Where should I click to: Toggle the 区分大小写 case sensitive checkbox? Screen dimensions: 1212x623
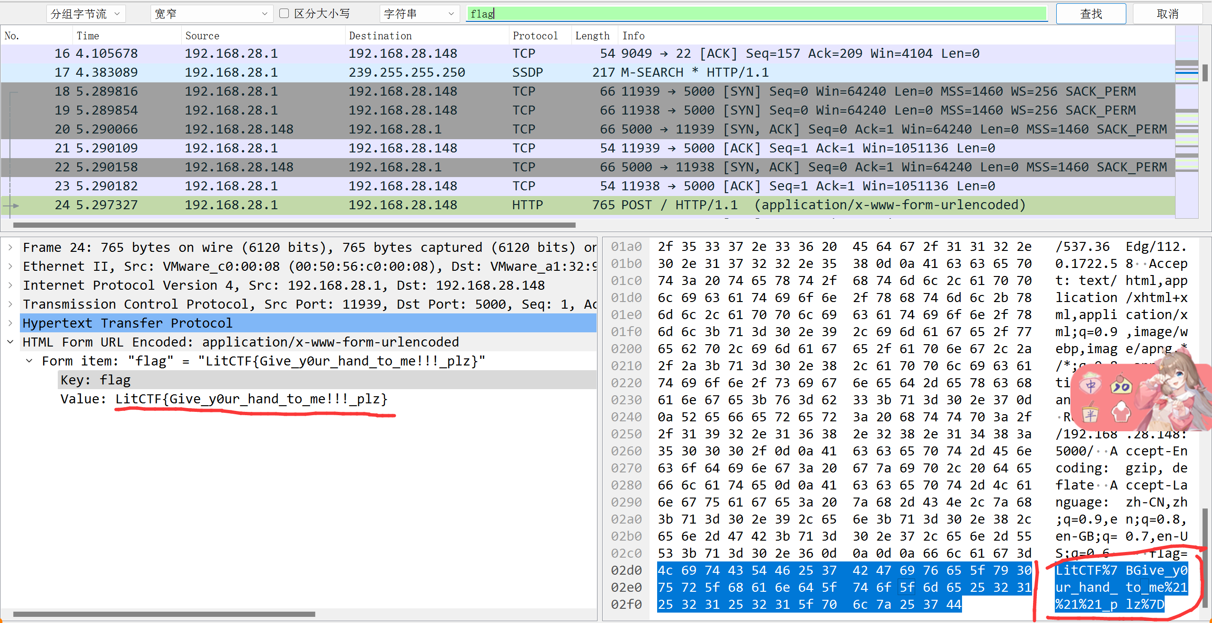[x=284, y=13]
